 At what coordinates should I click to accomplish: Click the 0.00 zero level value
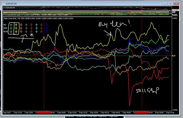[174, 56]
